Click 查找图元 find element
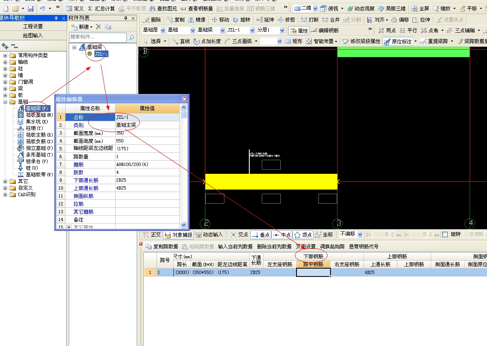The width and height of the screenshot is (487, 346). [163, 8]
